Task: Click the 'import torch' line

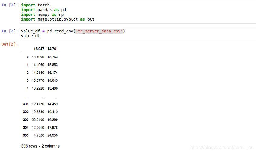Action: click(35, 5)
